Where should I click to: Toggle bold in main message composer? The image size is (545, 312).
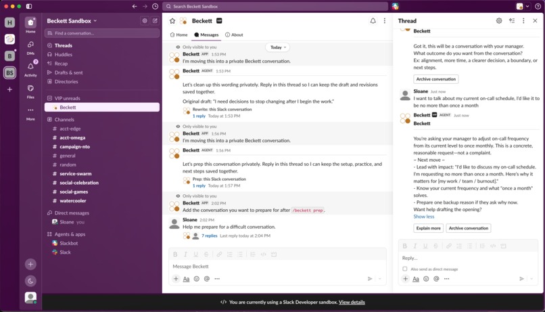tap(175, 254)
